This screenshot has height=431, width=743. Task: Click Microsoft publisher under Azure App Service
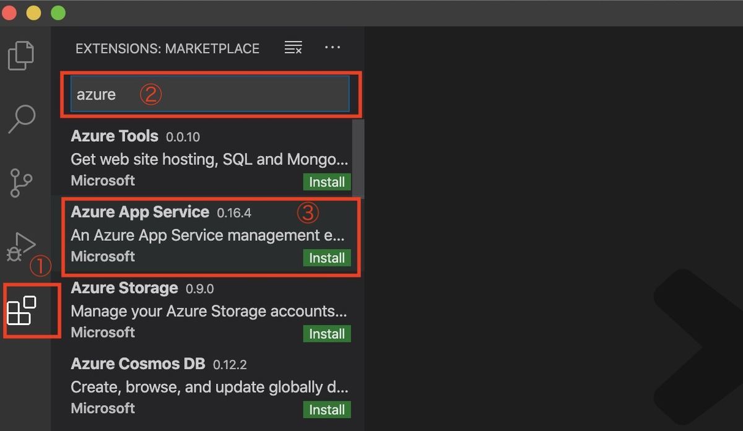coord(103,256)
